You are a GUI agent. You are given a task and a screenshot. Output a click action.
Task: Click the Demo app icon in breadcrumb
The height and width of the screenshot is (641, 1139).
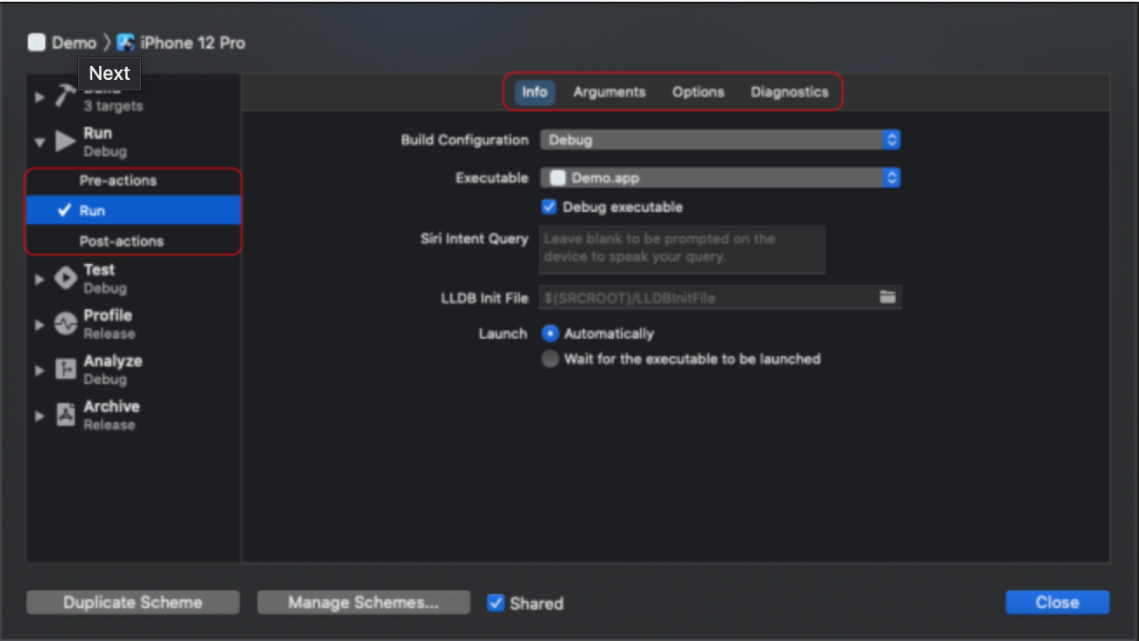(37, 43)
